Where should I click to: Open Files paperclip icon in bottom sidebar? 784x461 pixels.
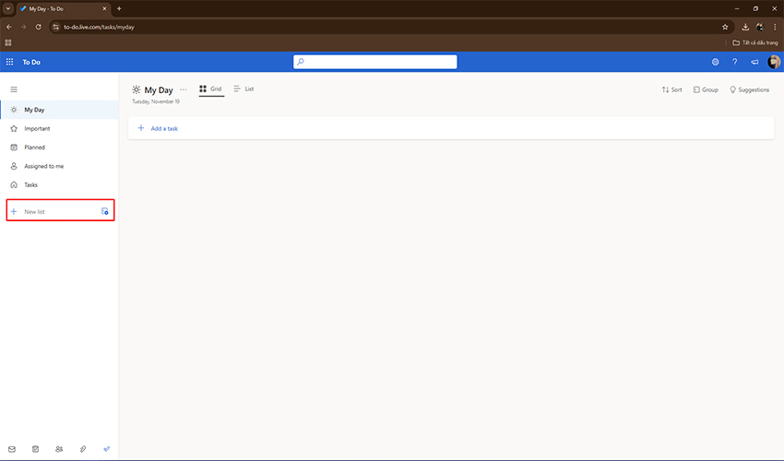[x=83, y=449]
